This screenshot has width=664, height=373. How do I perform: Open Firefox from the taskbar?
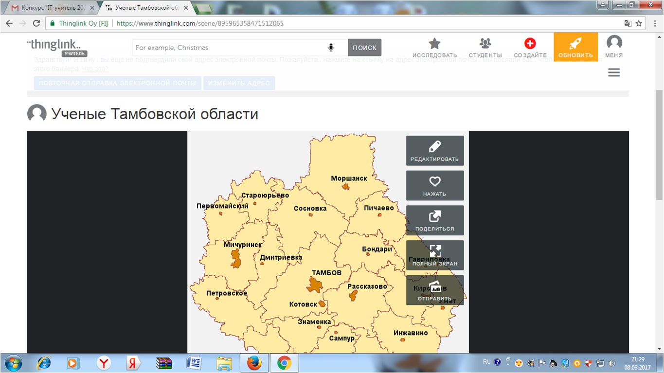[x=254, y=363]
